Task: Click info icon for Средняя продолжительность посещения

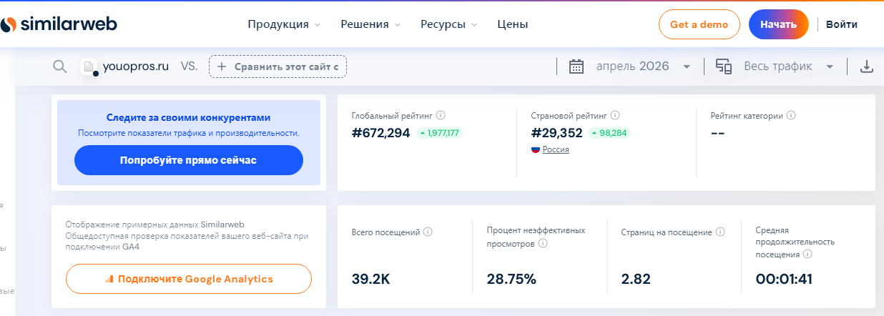Action: tap(807, 254)
